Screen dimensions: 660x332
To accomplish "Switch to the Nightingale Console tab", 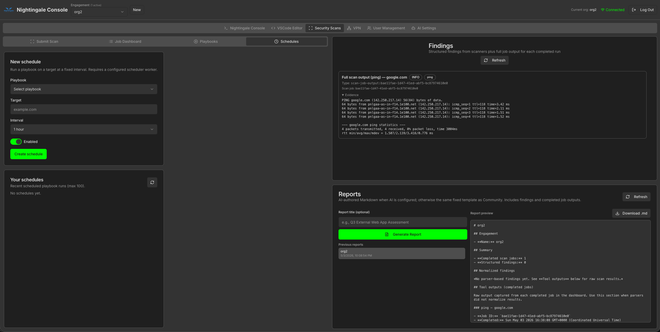I will pyautogui.click(x=244, y=28).
